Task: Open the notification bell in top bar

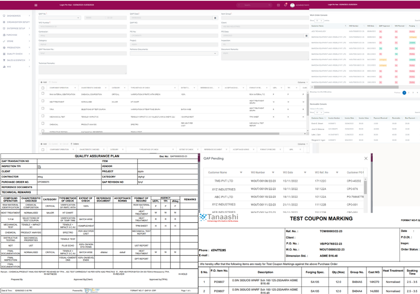Action: pyautogui.click(x=285, y=5)
